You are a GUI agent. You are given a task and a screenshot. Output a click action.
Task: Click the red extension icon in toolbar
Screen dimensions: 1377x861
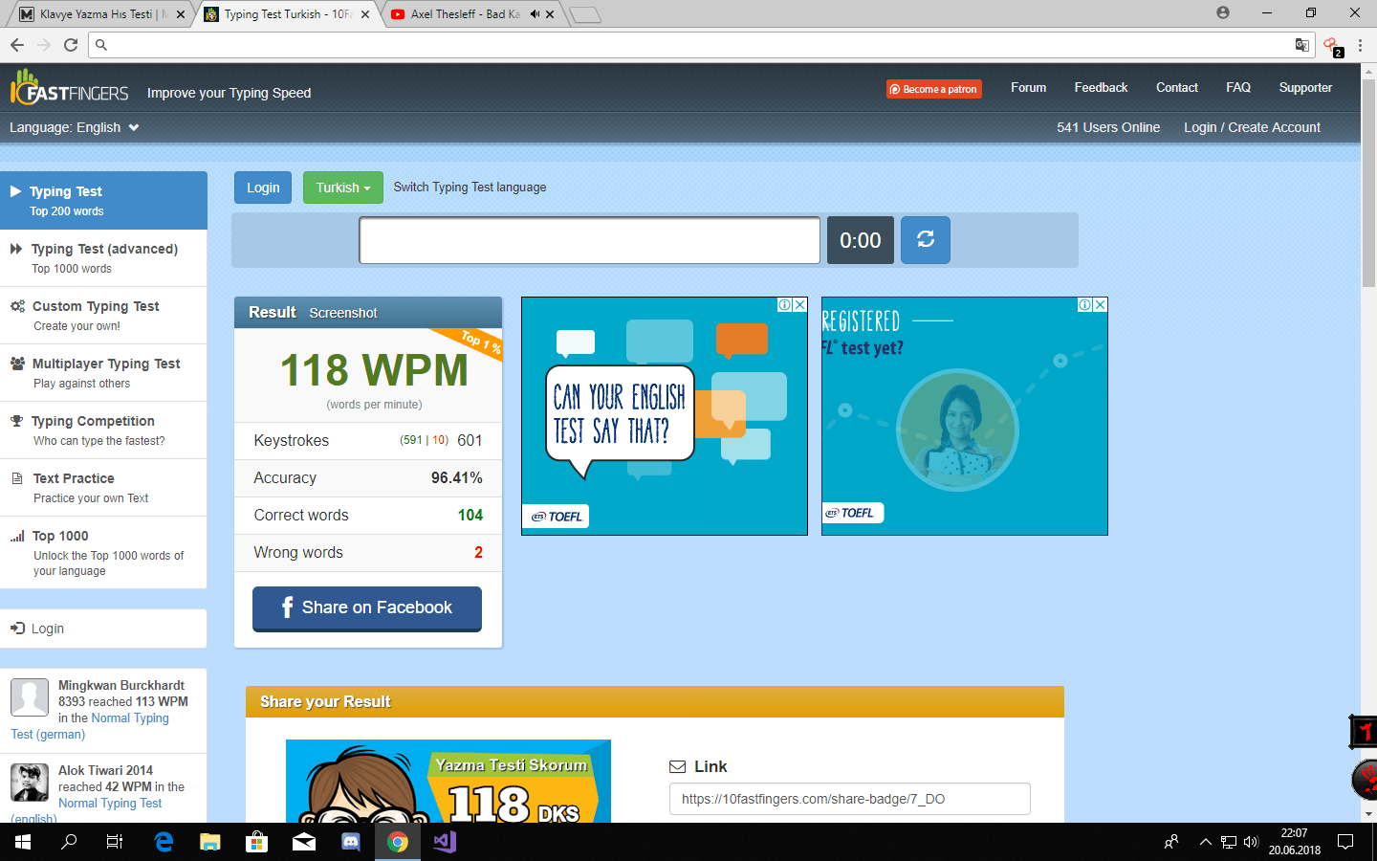[1332, 46]
